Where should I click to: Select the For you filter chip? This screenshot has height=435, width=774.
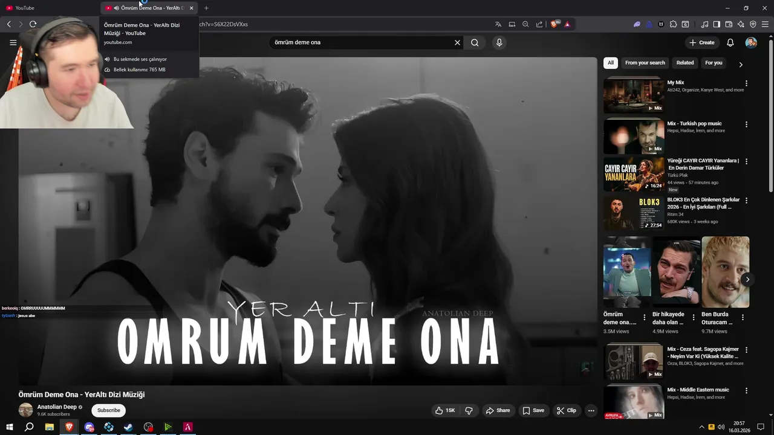[714, 63]
